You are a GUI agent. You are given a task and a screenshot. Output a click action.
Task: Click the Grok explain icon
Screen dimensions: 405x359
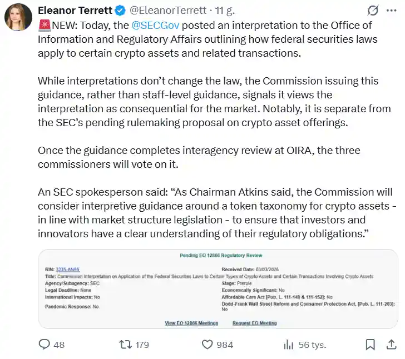pos(374,11)
